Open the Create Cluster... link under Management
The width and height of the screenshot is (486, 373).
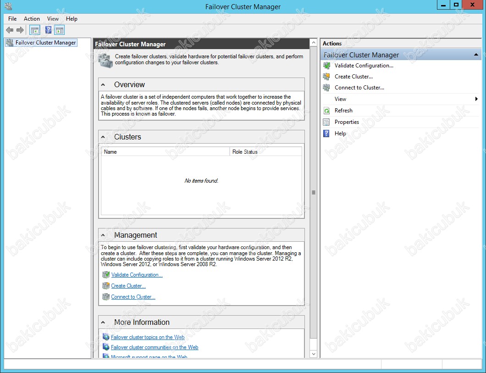point(128,286)
